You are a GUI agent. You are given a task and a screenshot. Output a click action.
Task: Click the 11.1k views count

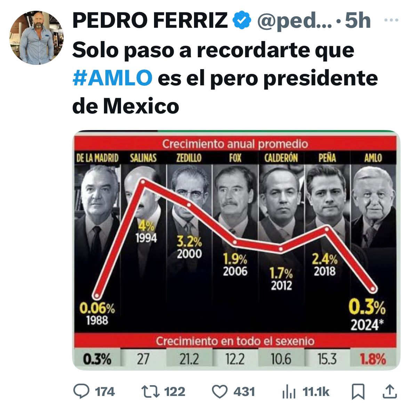(316, 392)
